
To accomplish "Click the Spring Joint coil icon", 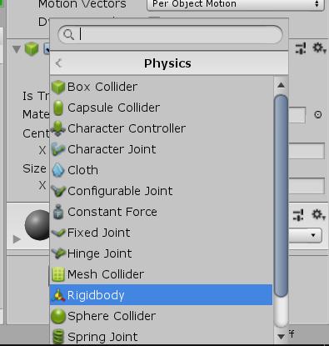I will coord(58,336).
